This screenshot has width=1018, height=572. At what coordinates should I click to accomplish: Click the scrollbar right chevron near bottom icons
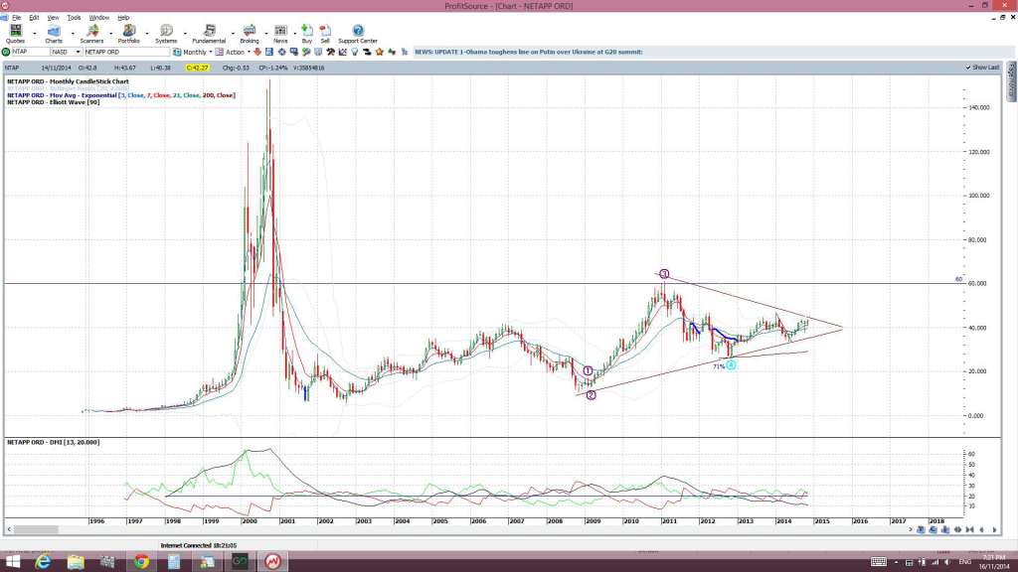point(910,530)
